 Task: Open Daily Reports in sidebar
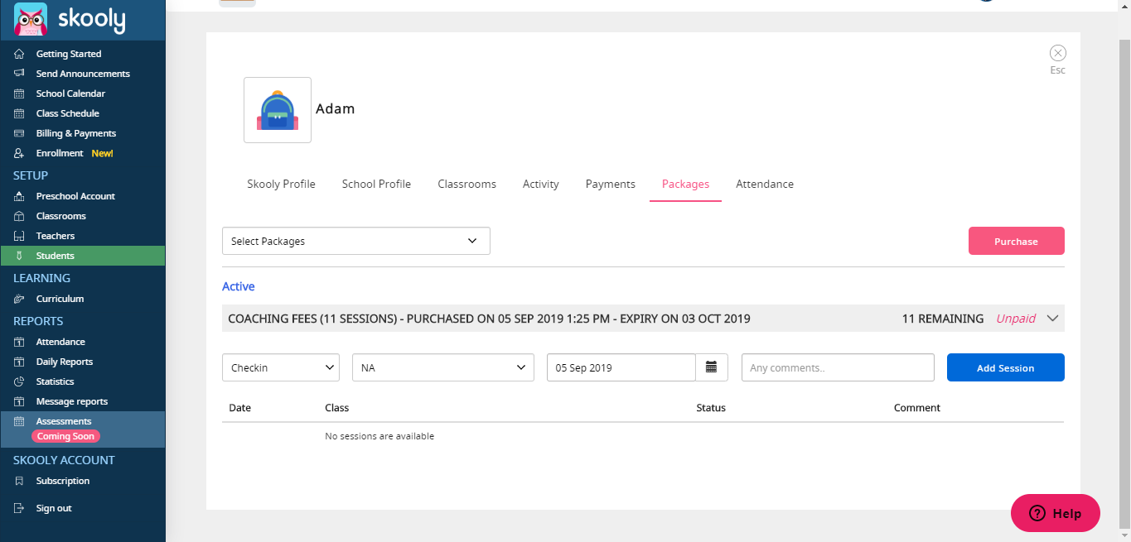point(65,362)
